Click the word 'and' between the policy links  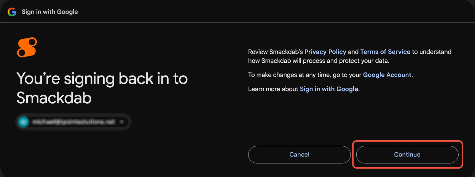353,52
